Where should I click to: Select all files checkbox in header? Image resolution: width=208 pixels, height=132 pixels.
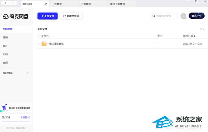tap(38, 36)
